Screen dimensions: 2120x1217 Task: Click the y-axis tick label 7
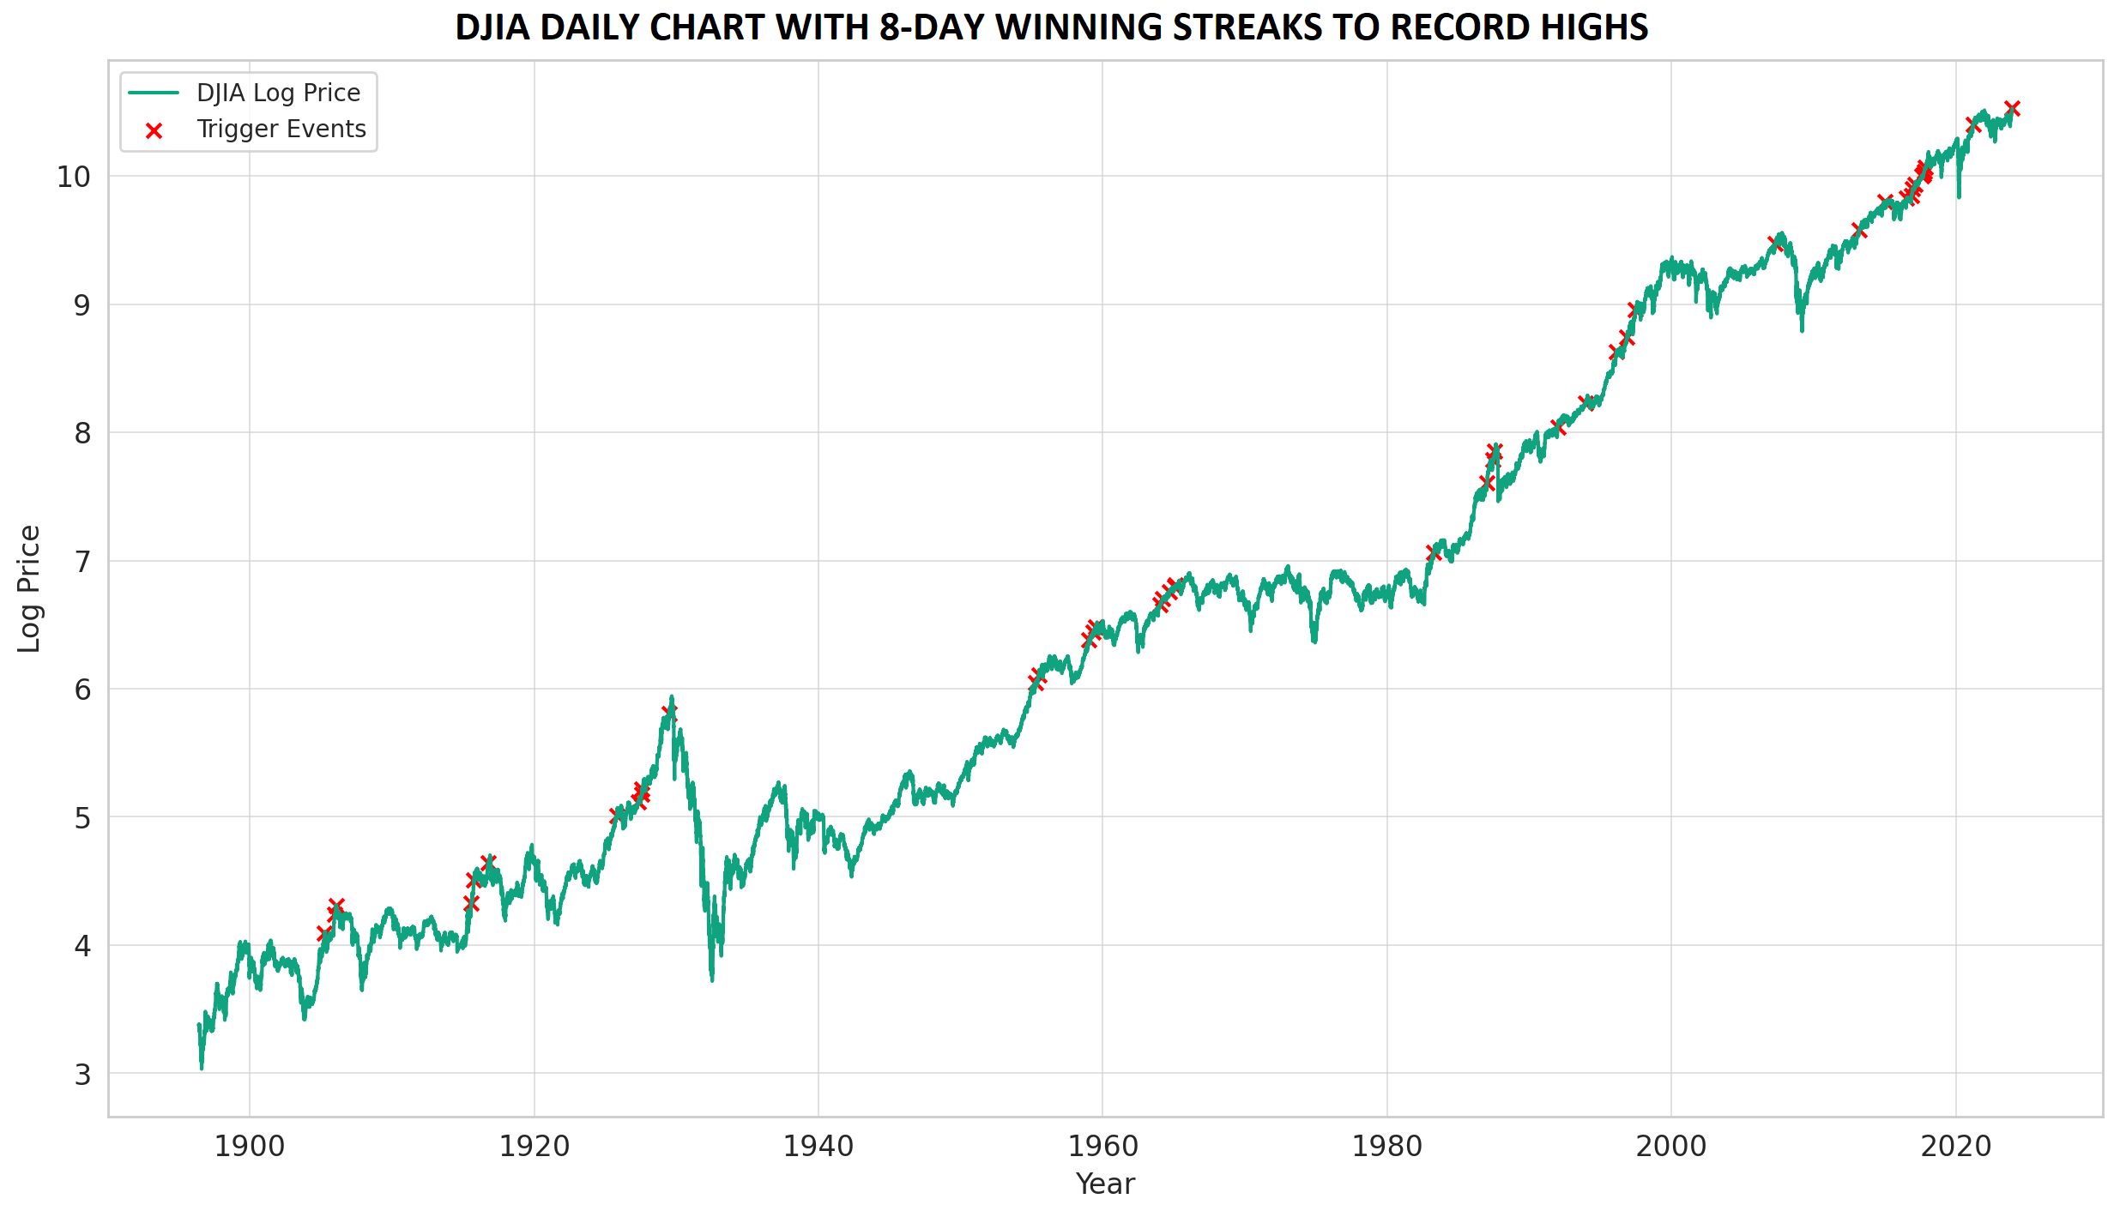(x=82, y=562)
